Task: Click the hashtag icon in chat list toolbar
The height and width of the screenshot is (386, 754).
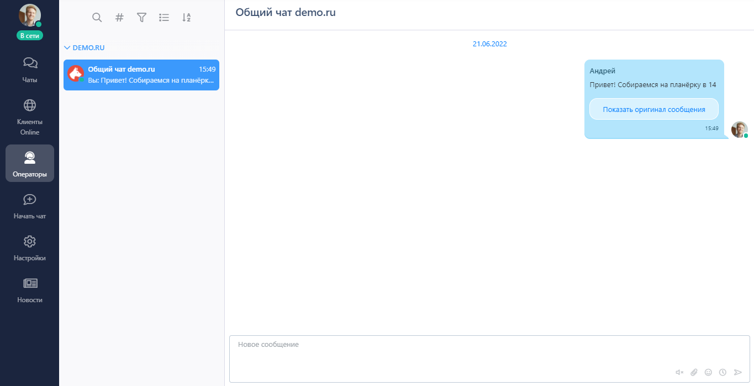Action: click(x=119, y=18)
